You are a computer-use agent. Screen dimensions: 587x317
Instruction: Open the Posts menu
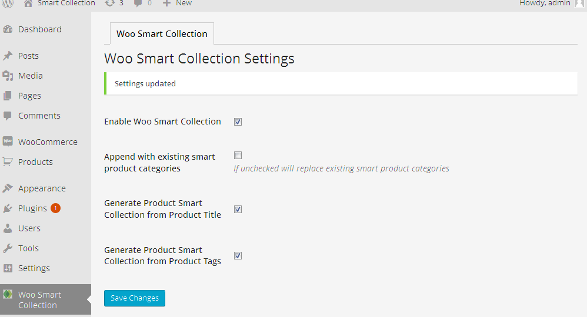coord(28,56)
